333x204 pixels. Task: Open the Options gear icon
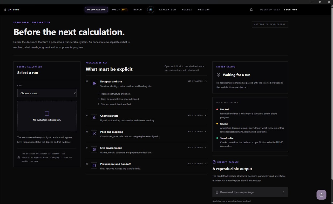[x=5, y=10]
